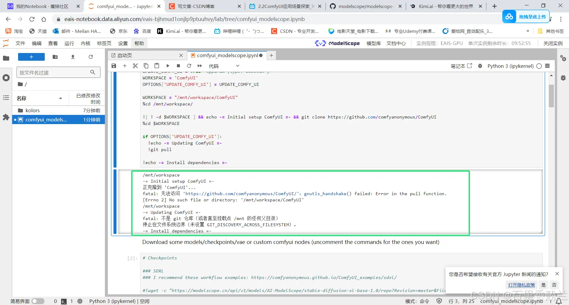Open the extension manager puzzle icon
This screenshot has height=305, width=569.
[x=6, y=117]
